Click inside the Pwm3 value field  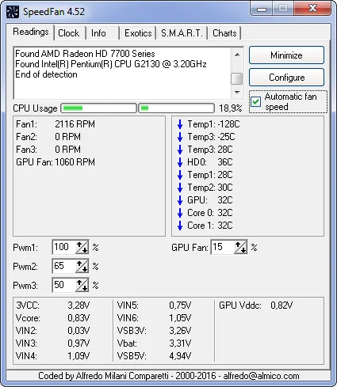tap(64, 285)
